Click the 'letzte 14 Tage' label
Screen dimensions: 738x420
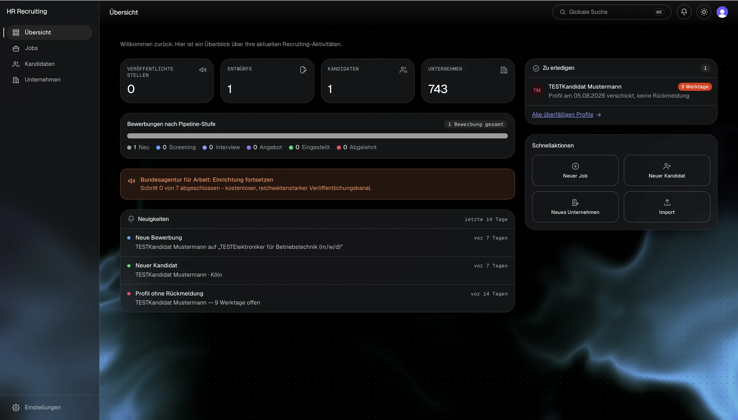pyautogui.click(x=486, y=220)
